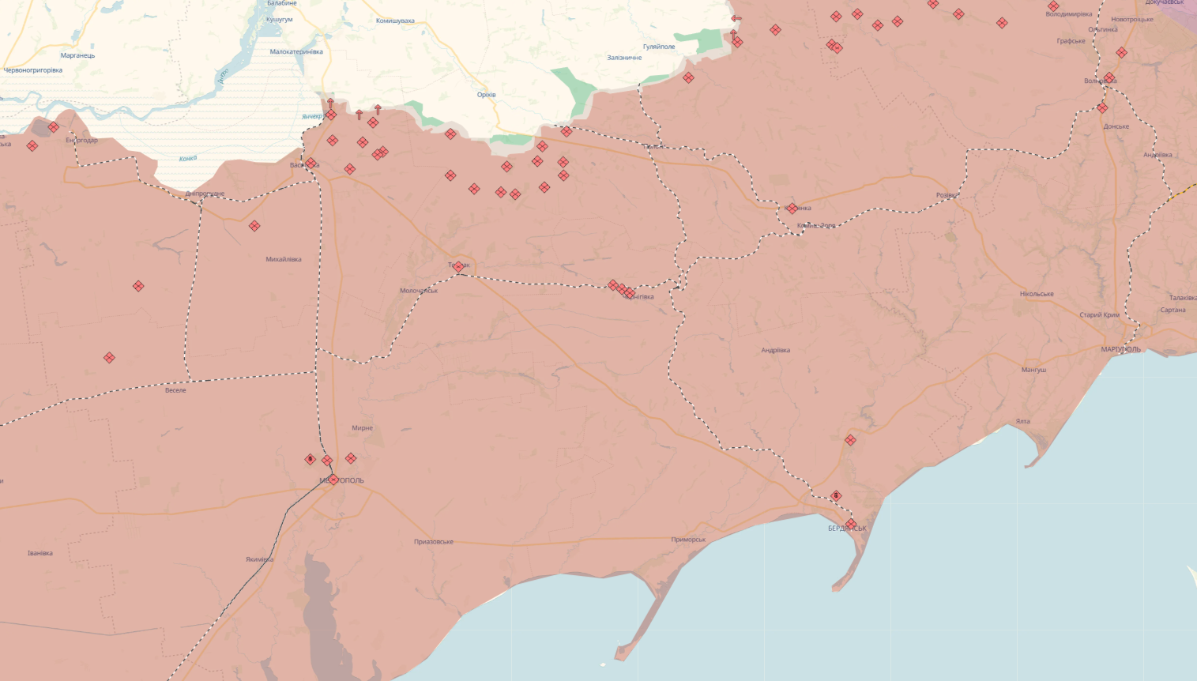The height and width of the screenshot is (681, 1197).
Task: Click the unit marker on Tokmak
Action: point(458,267)
